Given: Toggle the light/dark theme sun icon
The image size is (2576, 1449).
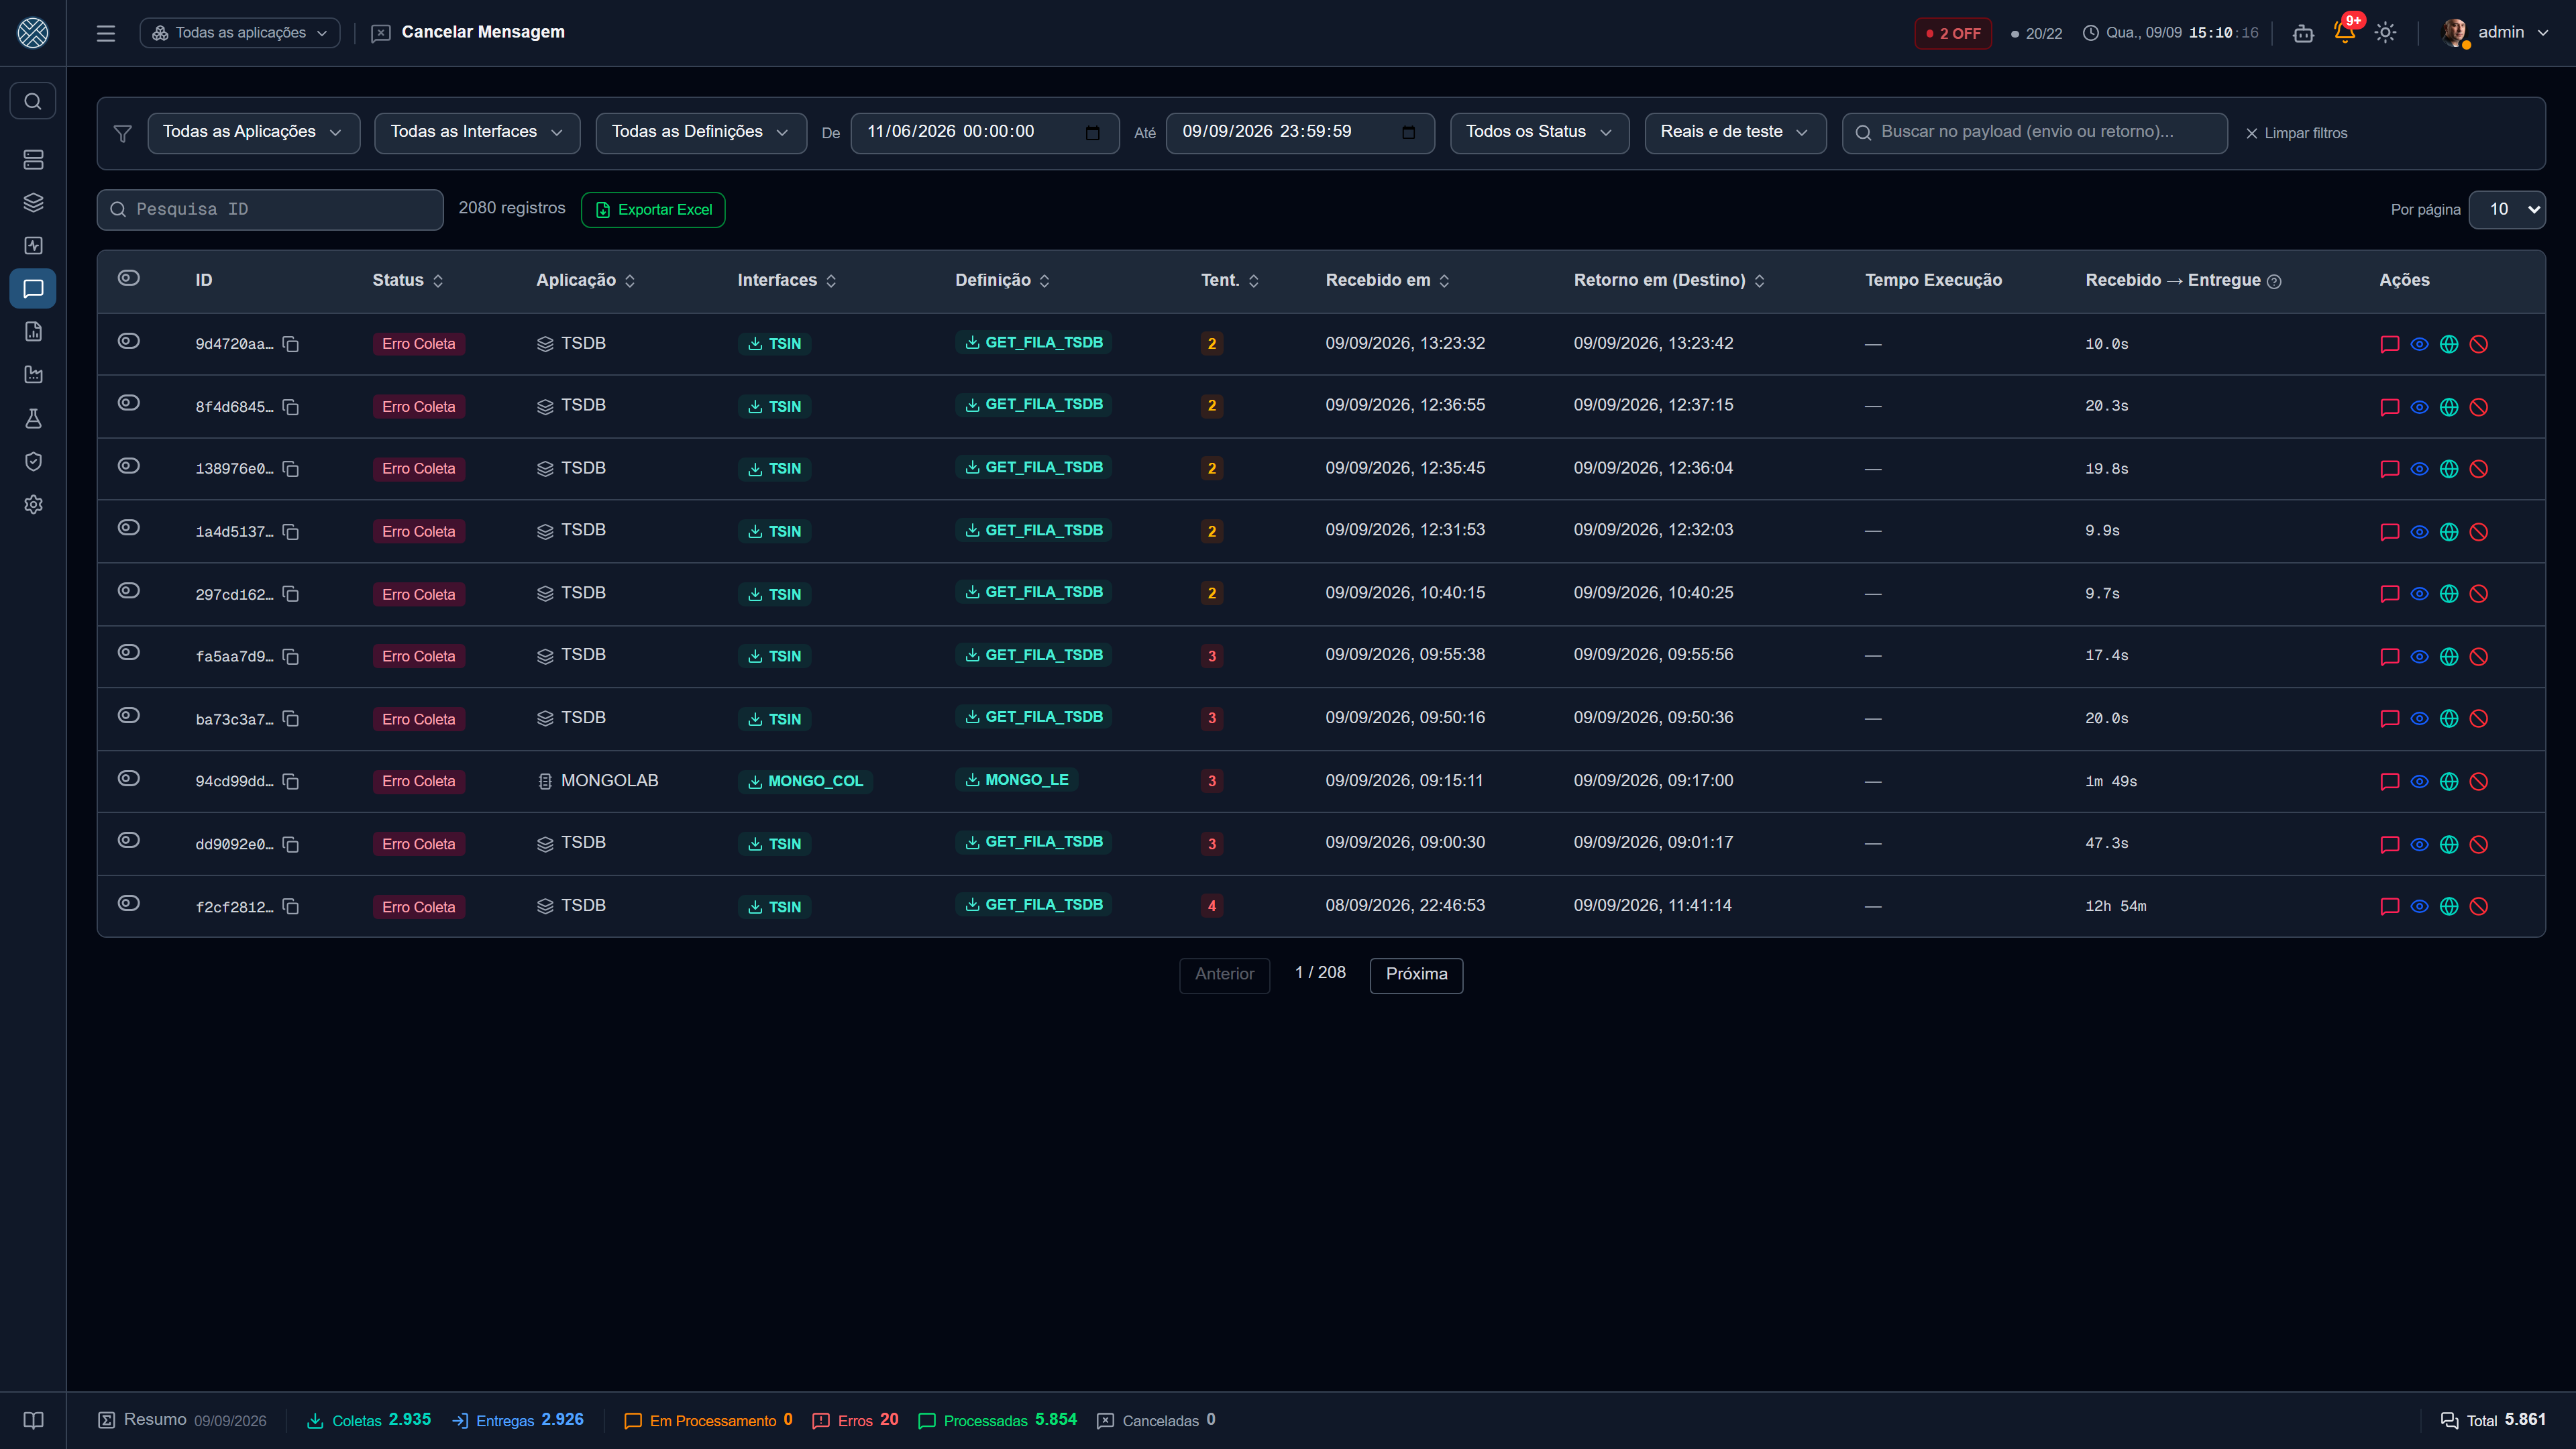Looking at the screenshot, I should (x=2385, y=33).
